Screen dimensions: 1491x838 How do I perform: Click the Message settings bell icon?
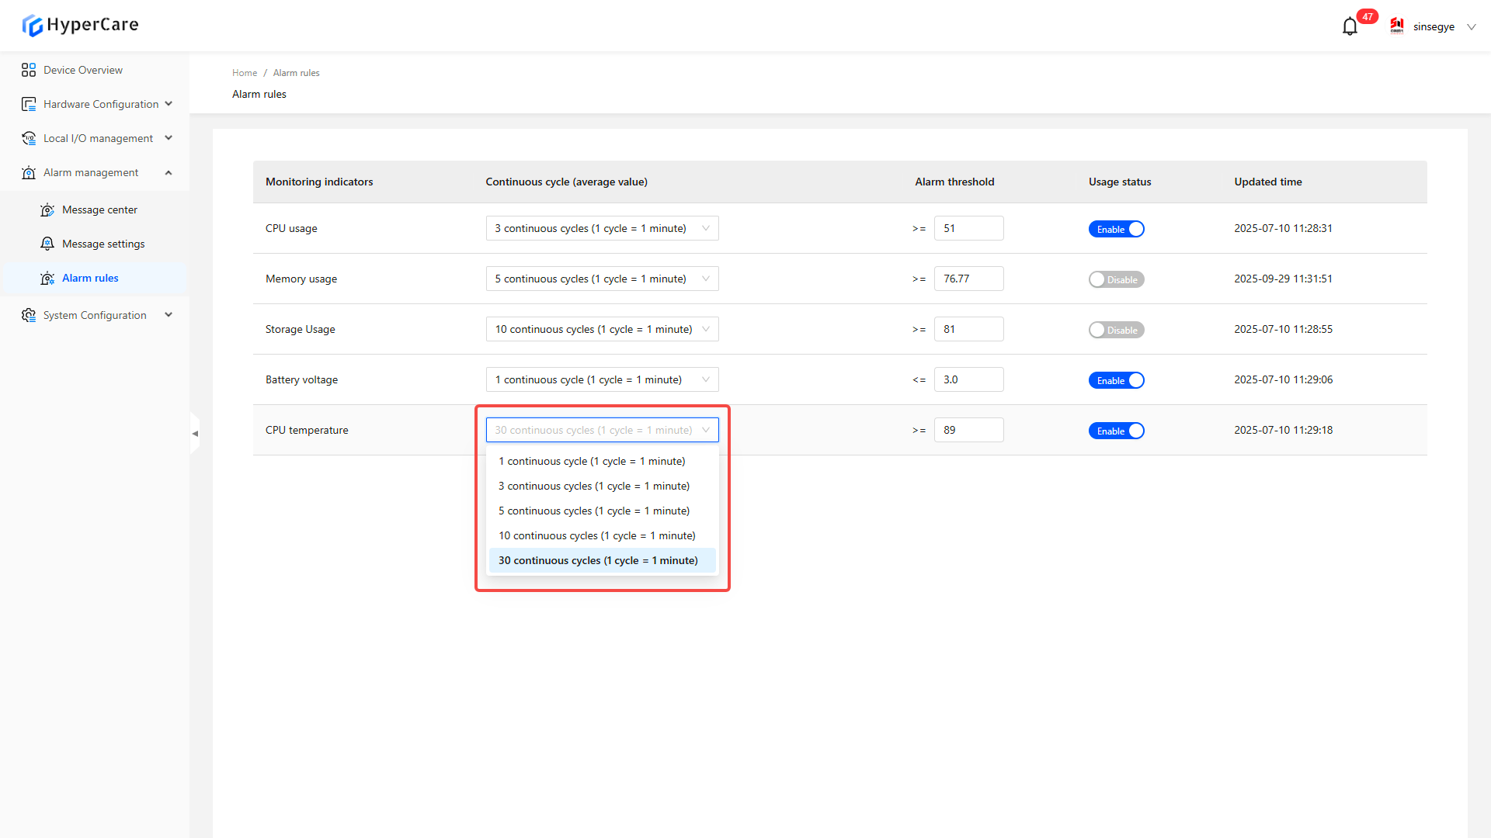tap(47, 244)
